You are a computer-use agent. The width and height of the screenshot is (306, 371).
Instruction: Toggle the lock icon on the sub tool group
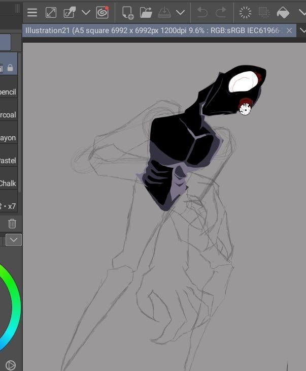(x=10, y=68)
